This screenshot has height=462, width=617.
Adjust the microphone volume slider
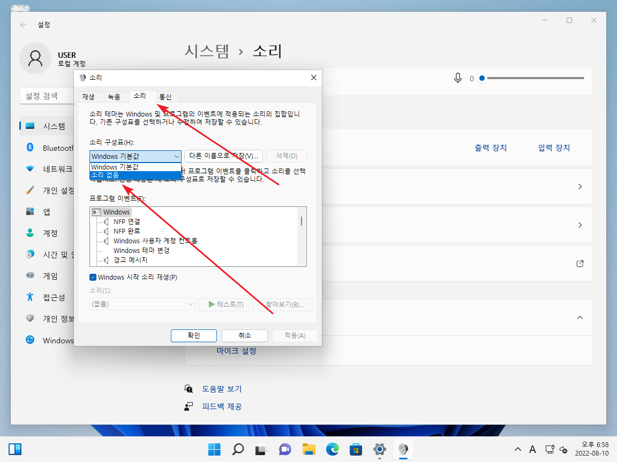(x=532, y=78)
